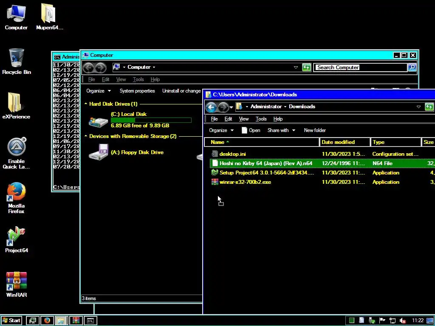Click the taskbar clock showing 11:22
This screenshot has height=326, width=435.
418,321
